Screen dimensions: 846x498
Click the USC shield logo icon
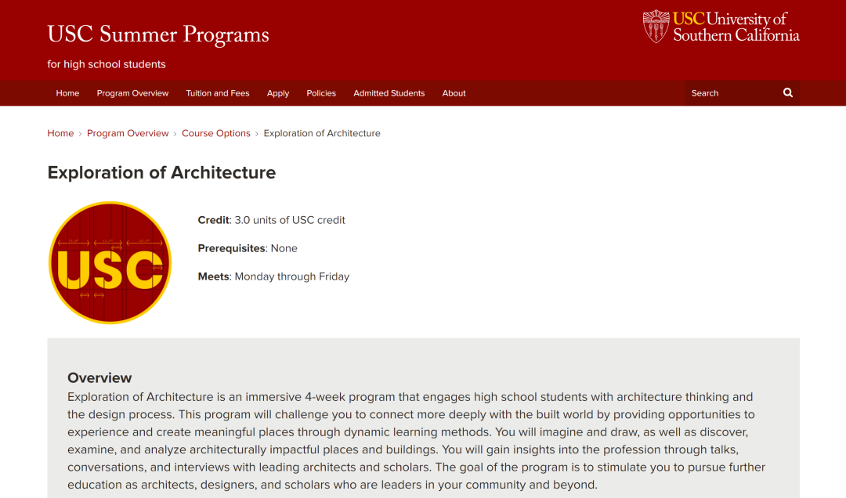tap(656, 27)
